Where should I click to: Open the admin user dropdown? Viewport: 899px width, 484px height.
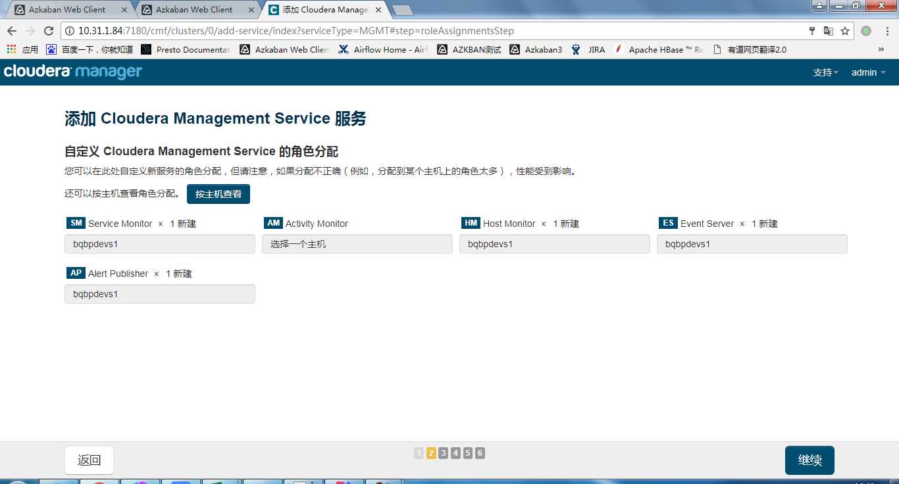click(869, 72)
